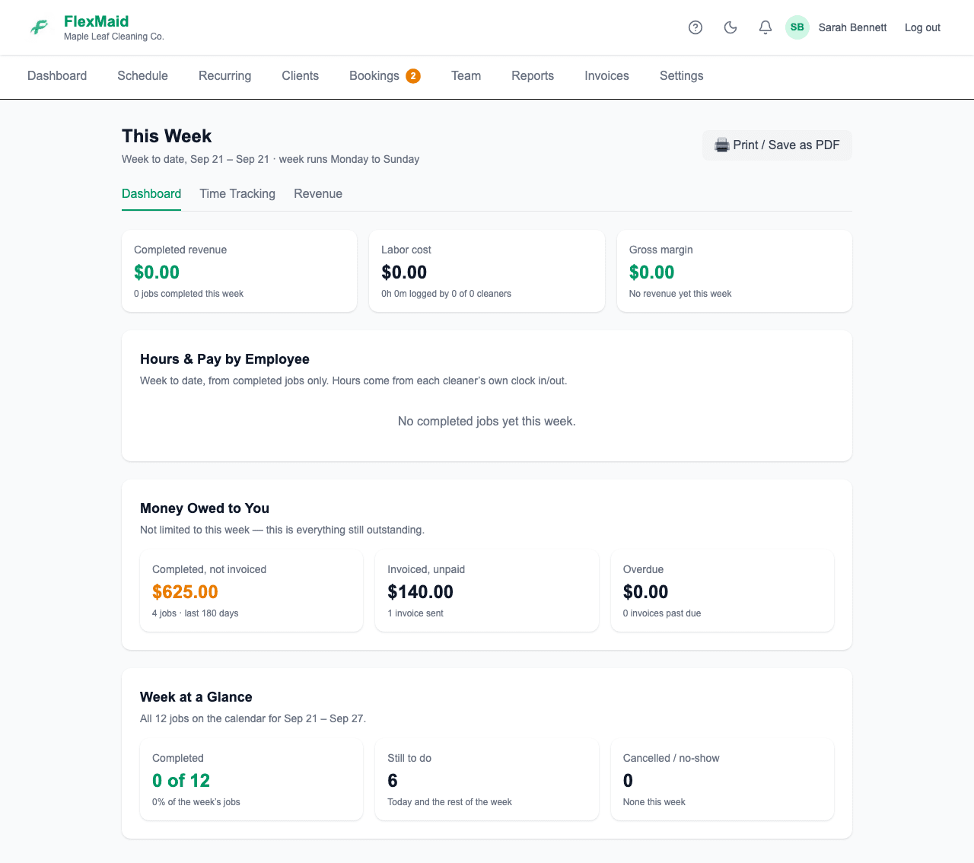The image size is (974, 863).
Task: Click the Labor cost $0.00 card
Action: pyautogui.click(x=487, y=271)
